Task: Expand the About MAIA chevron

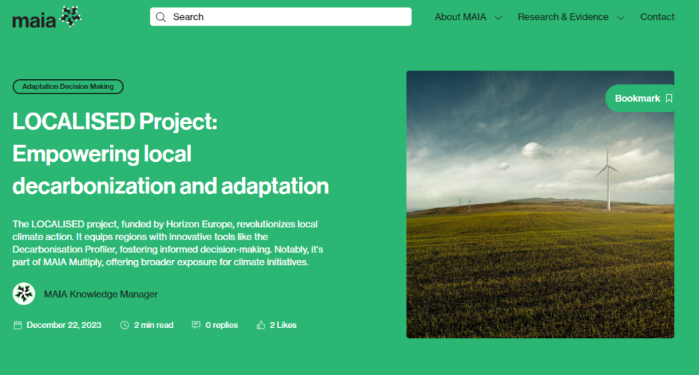Action: click(x=499, y=18)
